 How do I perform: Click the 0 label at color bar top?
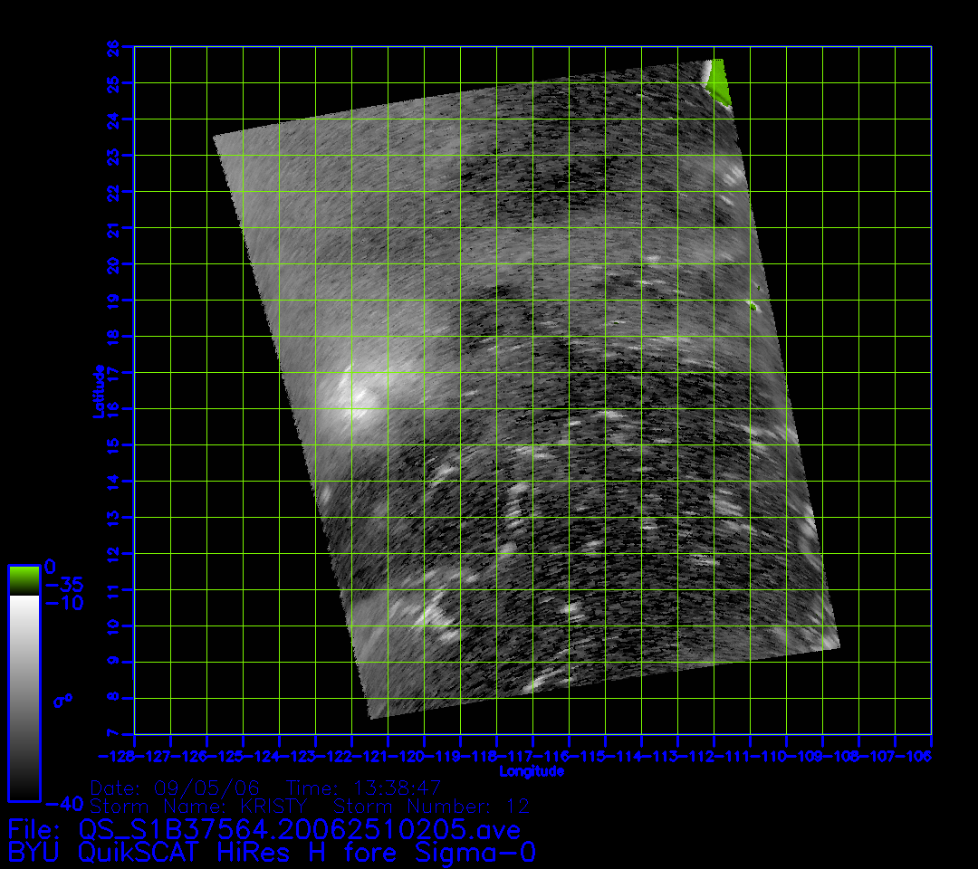(51, 566)
